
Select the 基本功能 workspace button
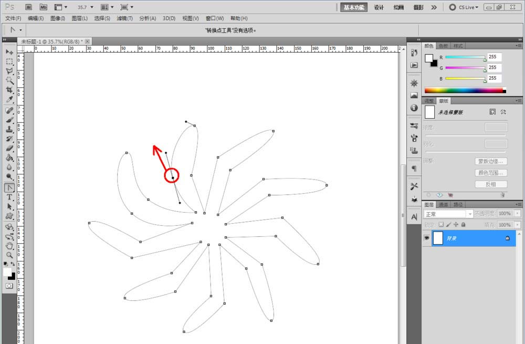coord(354,7)
